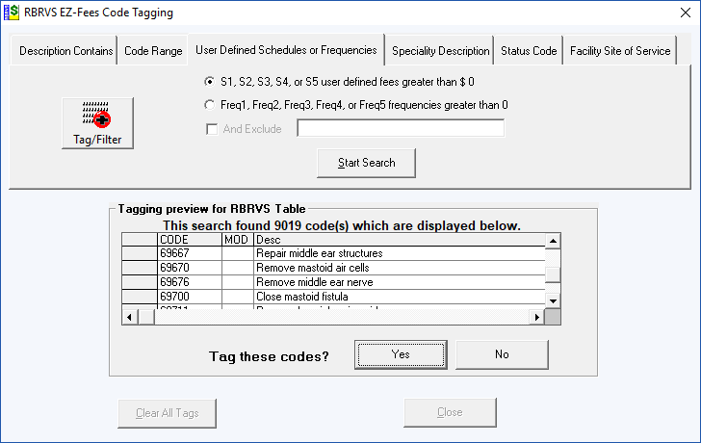
Task: Select code cell 69667
Action: point(190,253)
